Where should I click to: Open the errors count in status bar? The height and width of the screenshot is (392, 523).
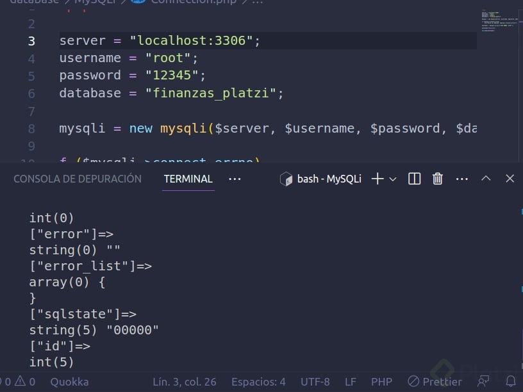point(6,382)
